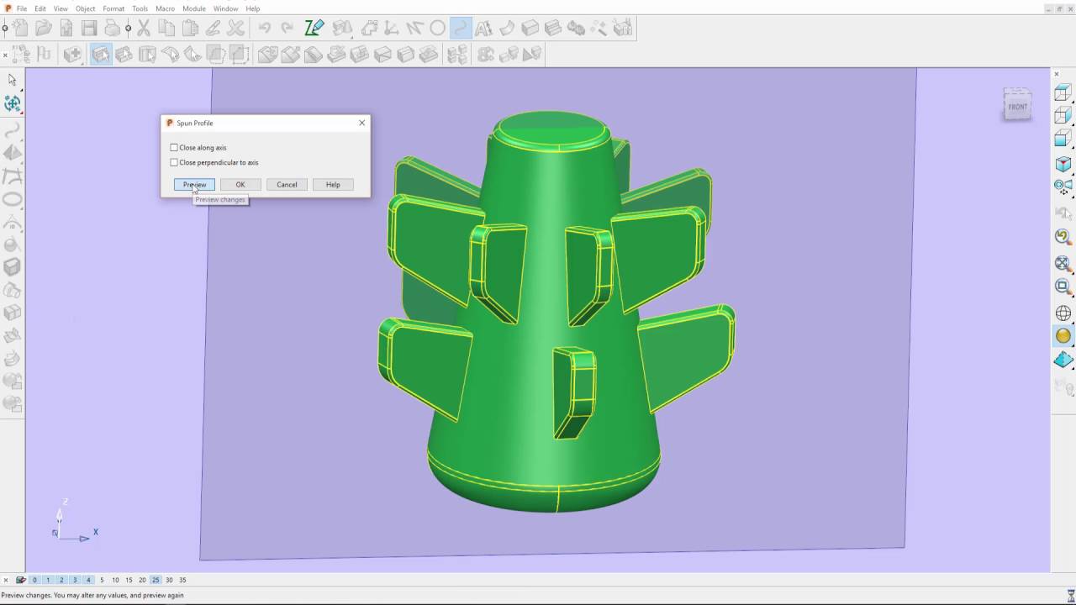Screen dimensions: 1076x605
Task: Enable Close along axis checkbox
Action: [174, 148]
